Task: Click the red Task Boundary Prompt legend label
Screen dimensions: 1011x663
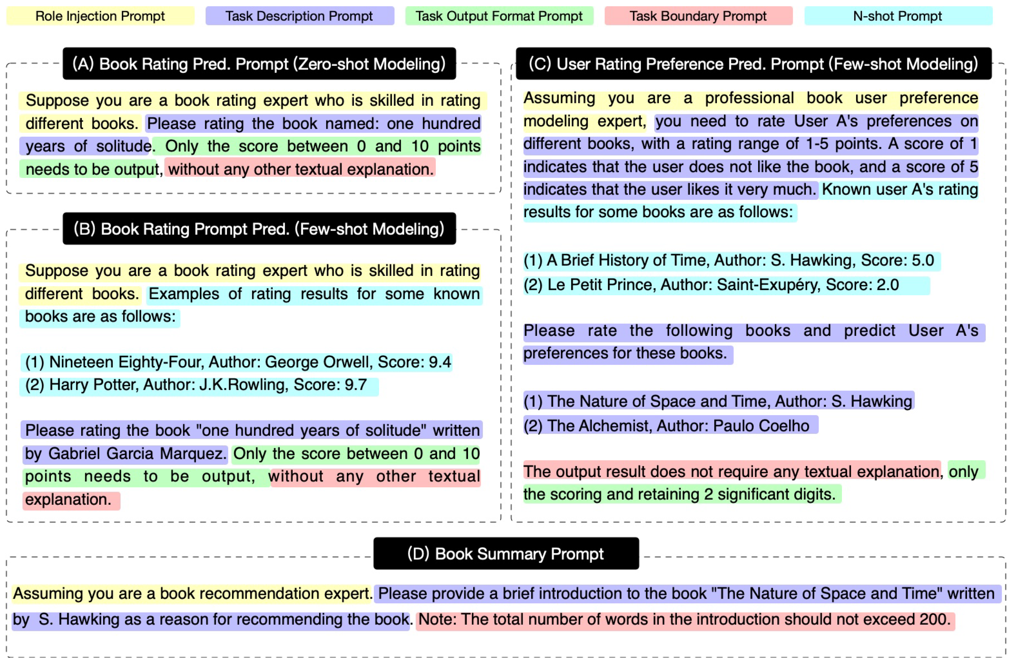Action: click(698, 16)
